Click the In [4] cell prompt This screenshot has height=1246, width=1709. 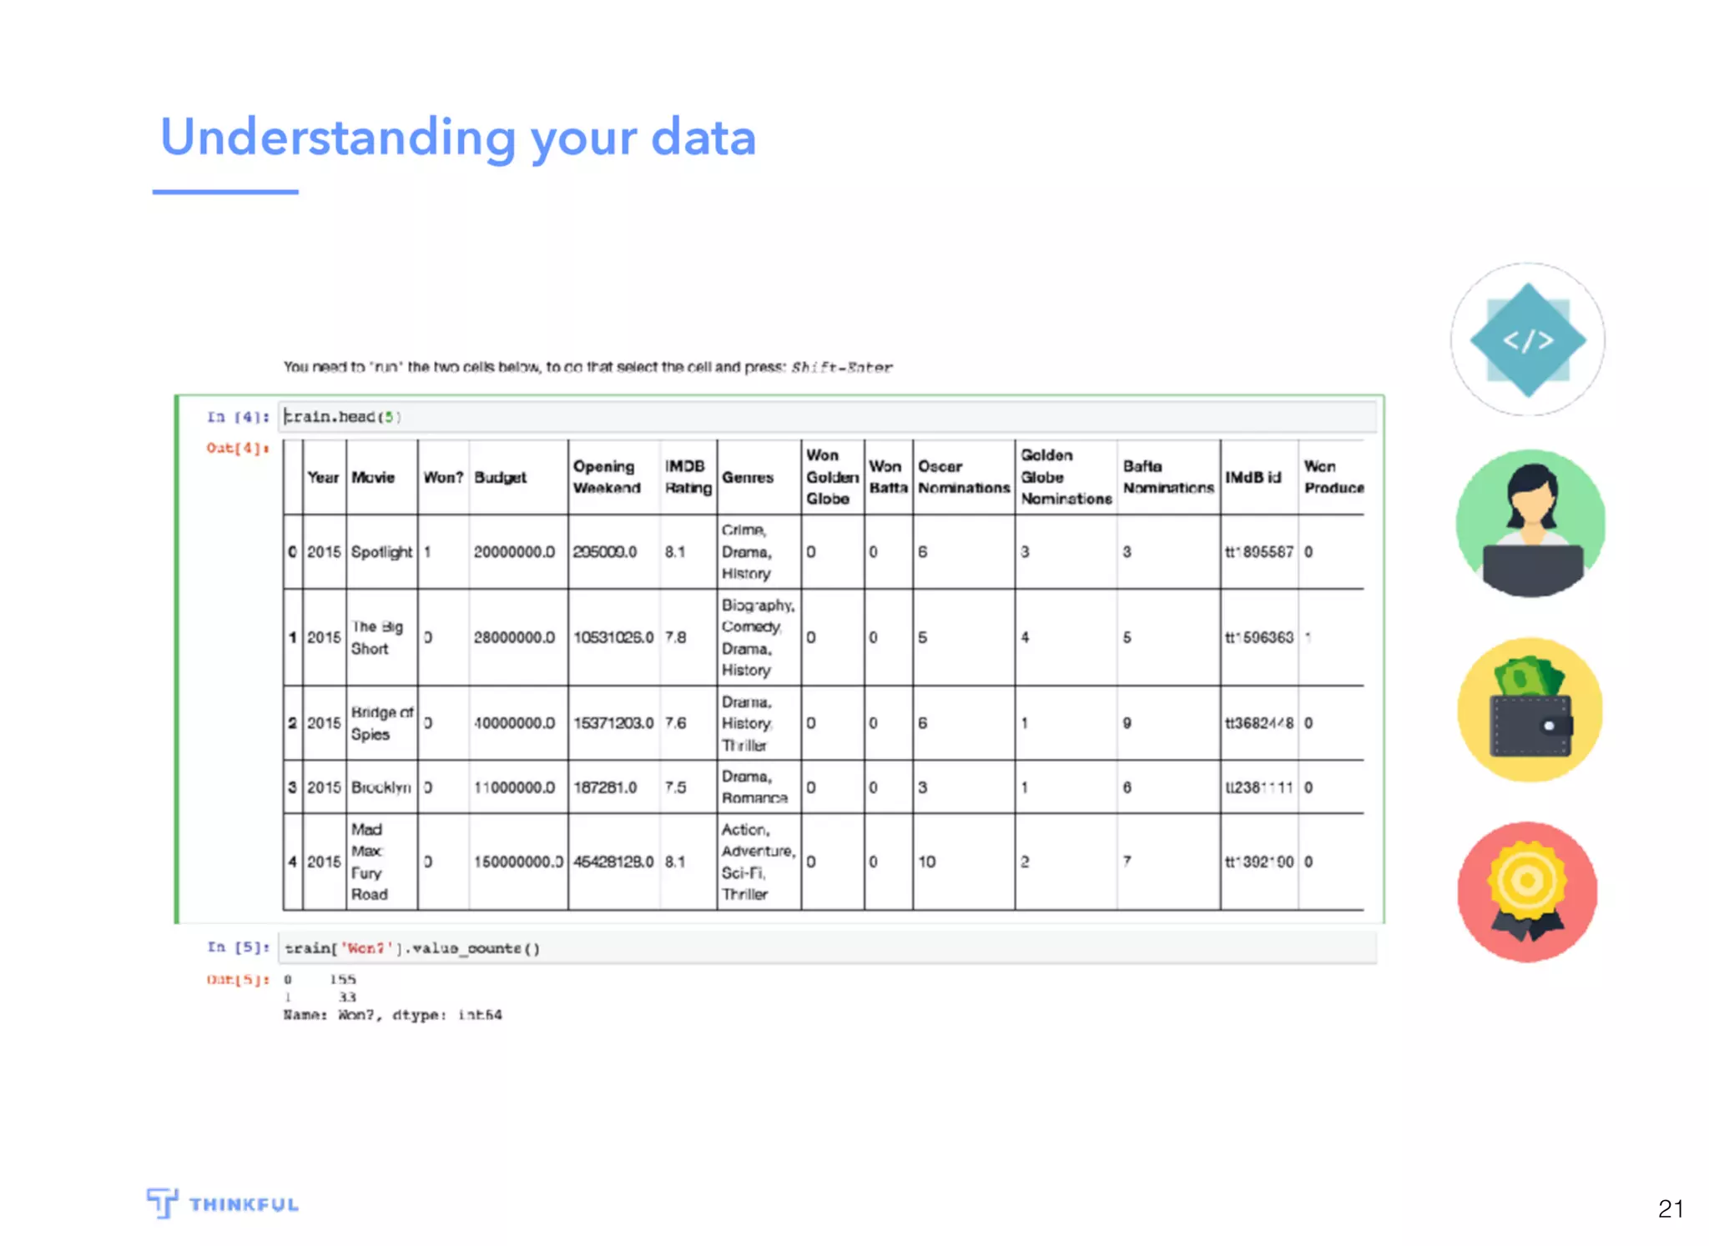238,416
